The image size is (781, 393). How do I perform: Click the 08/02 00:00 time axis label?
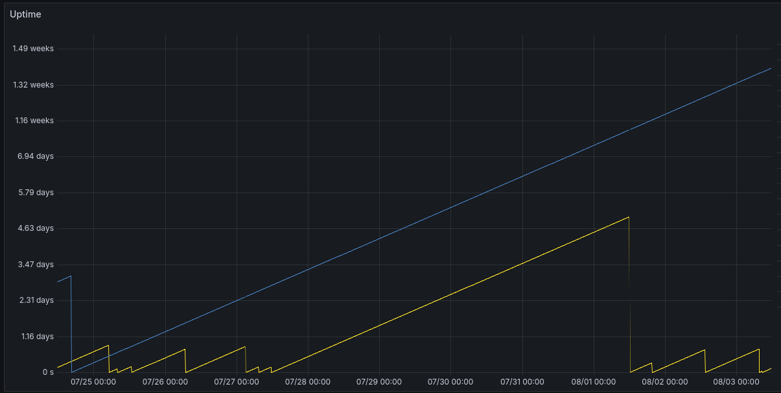(665, 382)
